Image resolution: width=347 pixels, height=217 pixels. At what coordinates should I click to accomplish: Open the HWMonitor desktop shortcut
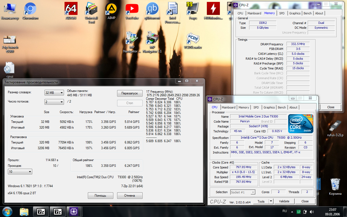point(213,11)
